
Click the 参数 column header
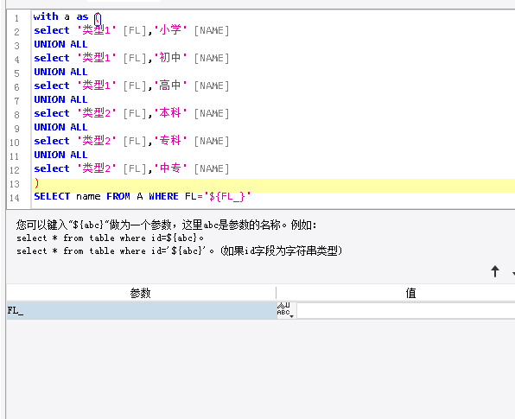tap(141, 293)
